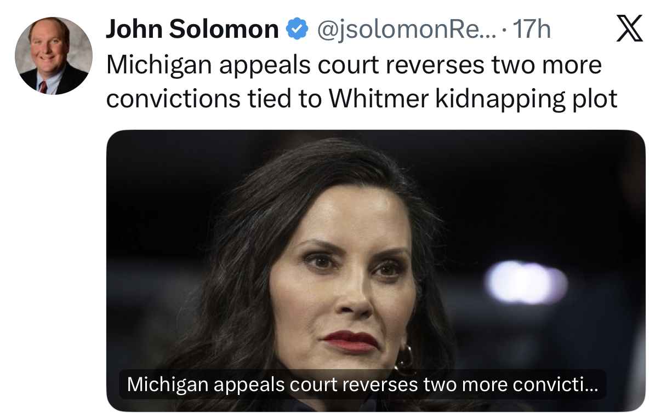Click the hoop earring in the article photo
Image resolution: width=661 pixels, height=413 pixels.
coord(404,360)
